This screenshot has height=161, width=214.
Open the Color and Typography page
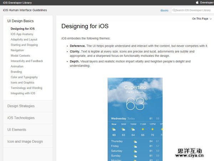24,77
